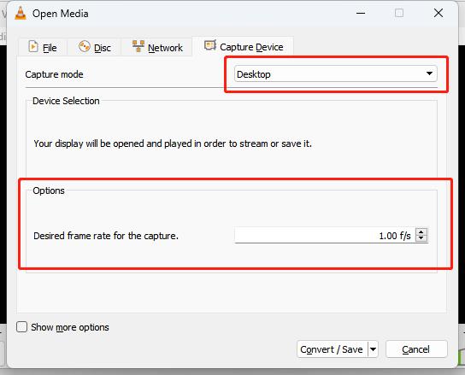Click the Disc tab disc icon
The image size is (465, 375).
pos(85,46)
